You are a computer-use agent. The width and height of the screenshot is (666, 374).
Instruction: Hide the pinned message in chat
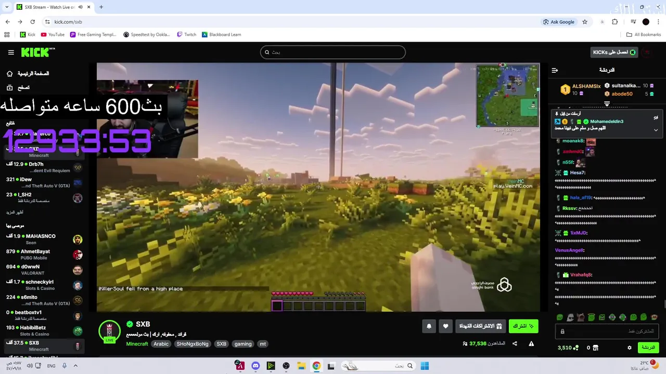[x=656, y=118]
